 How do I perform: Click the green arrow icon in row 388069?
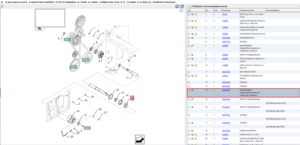tap(192, 46)
